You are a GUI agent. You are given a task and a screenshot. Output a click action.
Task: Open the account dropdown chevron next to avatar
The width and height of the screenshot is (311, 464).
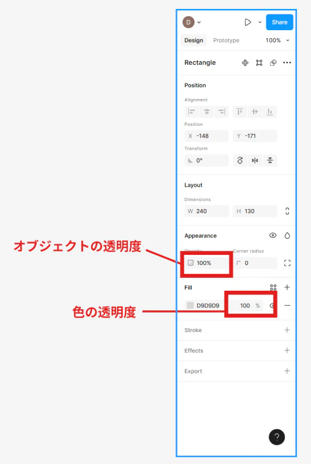[x=199, y=22]
